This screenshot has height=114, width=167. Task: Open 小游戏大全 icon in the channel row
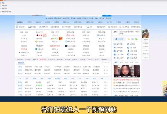(x=124, y=27)
